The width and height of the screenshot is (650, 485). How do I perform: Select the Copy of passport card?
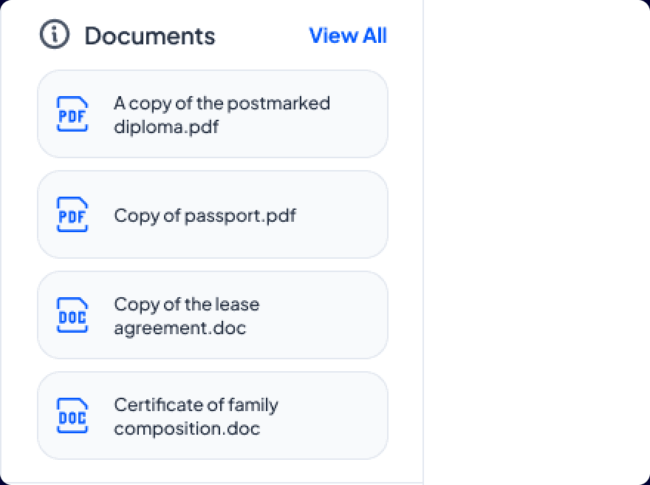(213, 214)
